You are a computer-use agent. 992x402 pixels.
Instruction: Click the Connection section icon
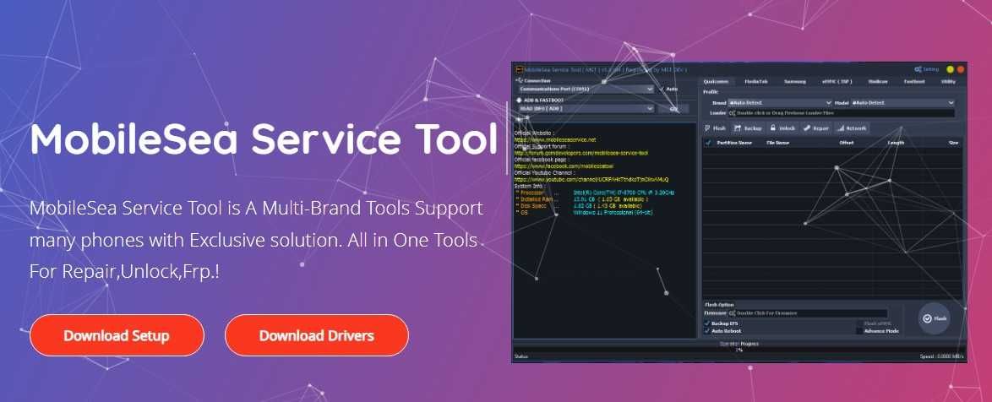tap(518, 80)
